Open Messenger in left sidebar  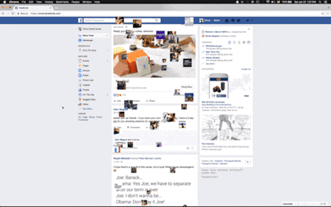click(88, 40)
